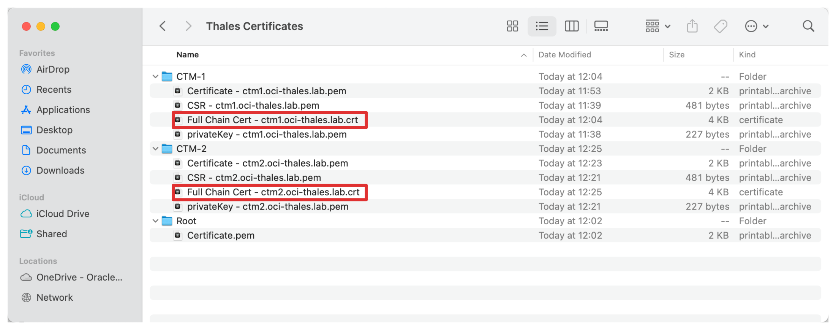Collapse the Root folder

tap(155, 221)
